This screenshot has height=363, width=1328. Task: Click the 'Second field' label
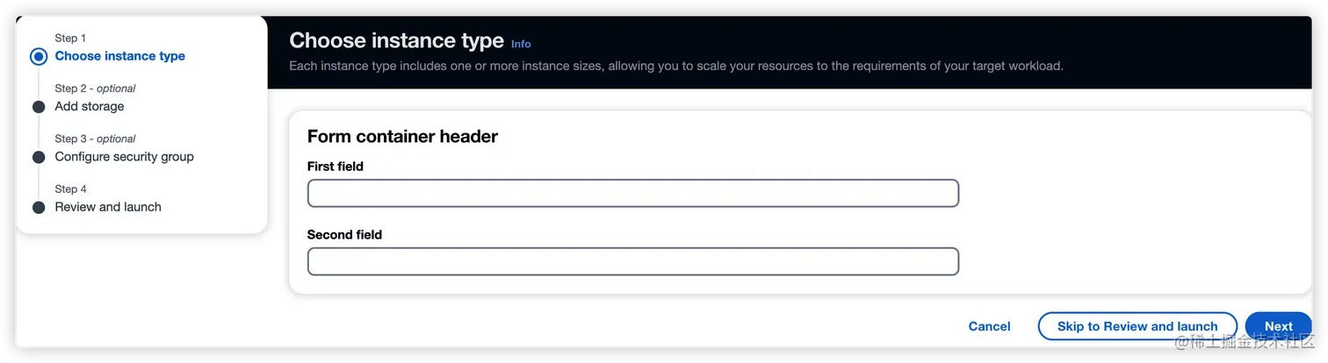coord(344,235)
